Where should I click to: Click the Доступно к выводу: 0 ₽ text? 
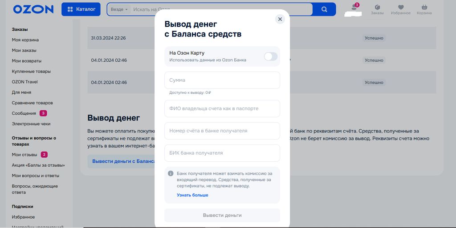[190, 92]
